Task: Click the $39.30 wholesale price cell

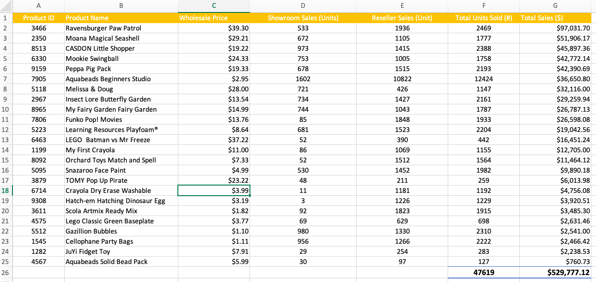Action: pos(213,28)
